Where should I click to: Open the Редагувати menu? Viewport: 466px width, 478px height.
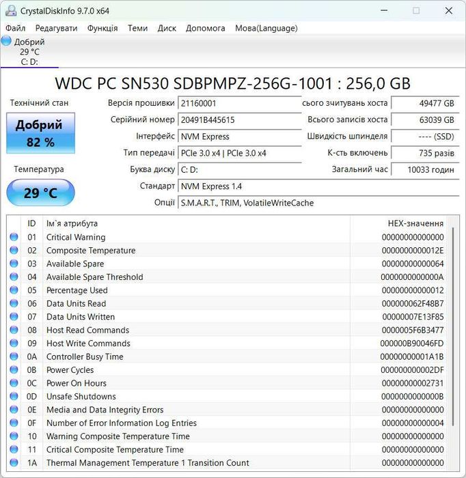pyautogui.click(x=57, y=29)
